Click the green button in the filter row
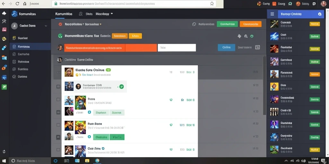Image resolution: width=329 pixels, height=164 pixels. tap(227, 24)
